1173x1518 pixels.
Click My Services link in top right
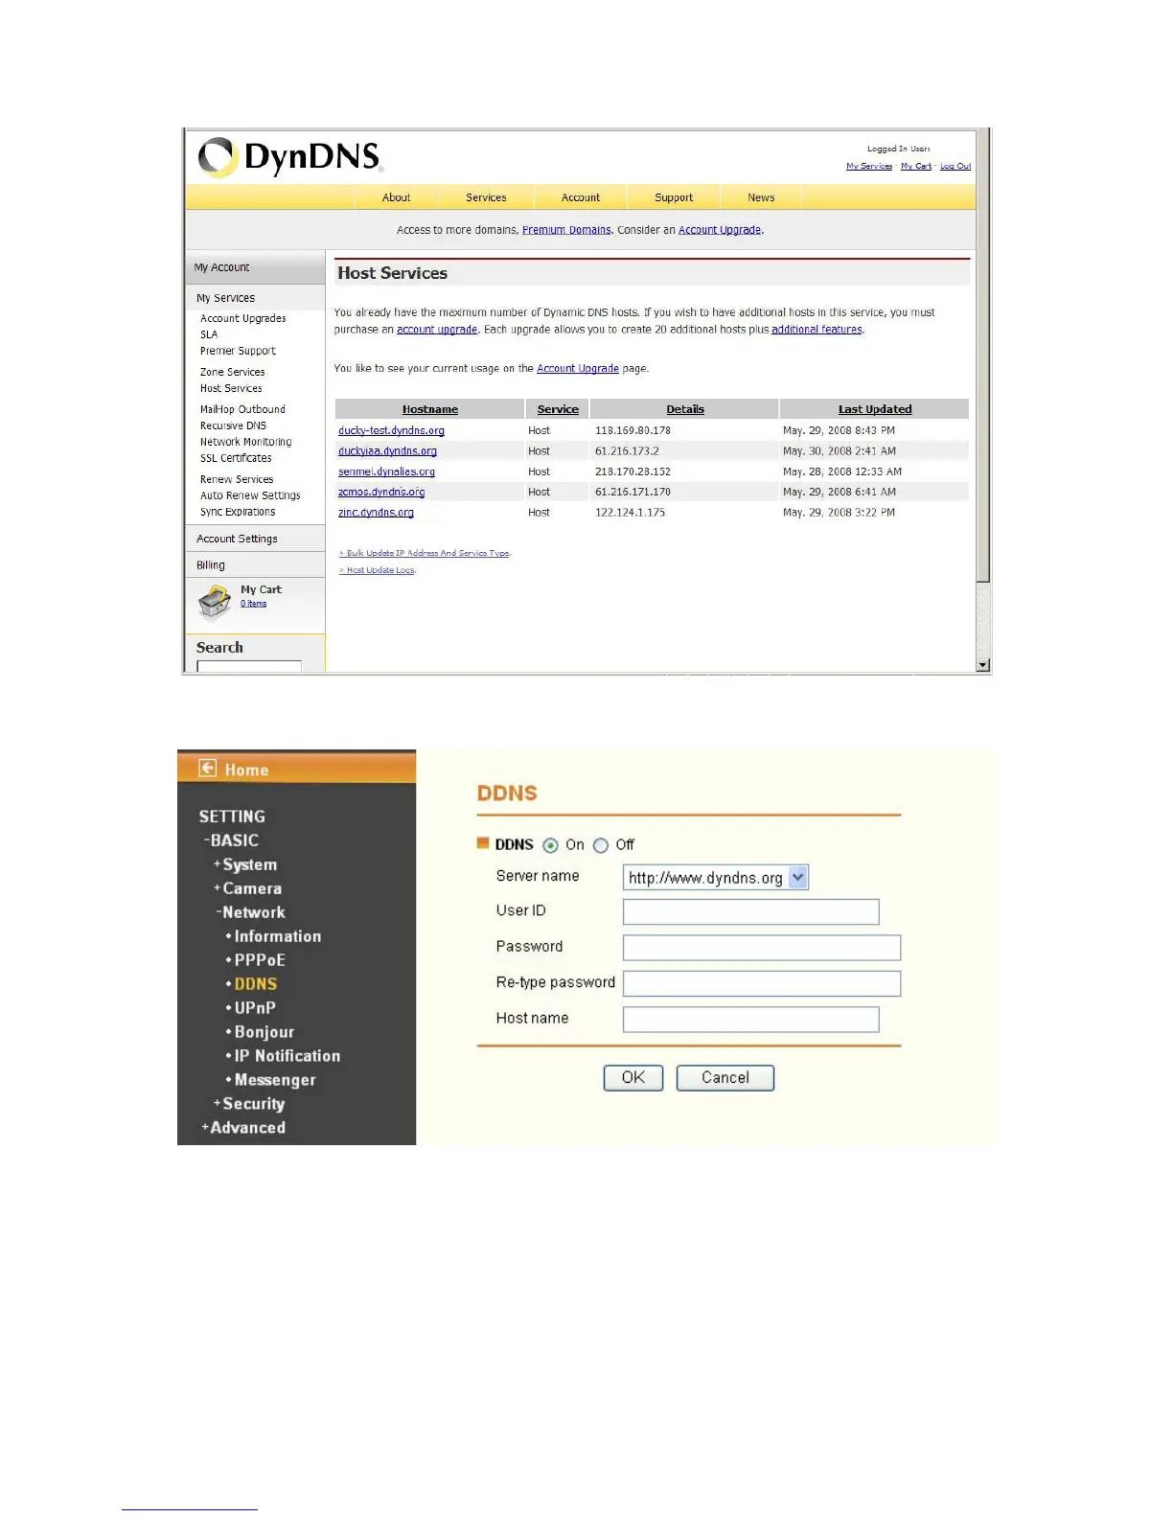(869, 167)
